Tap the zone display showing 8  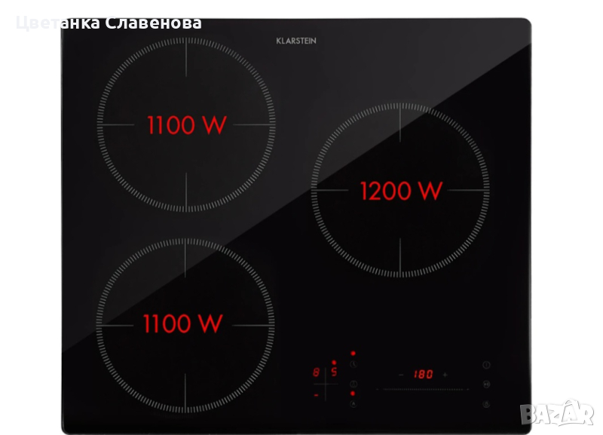[317, 373]
